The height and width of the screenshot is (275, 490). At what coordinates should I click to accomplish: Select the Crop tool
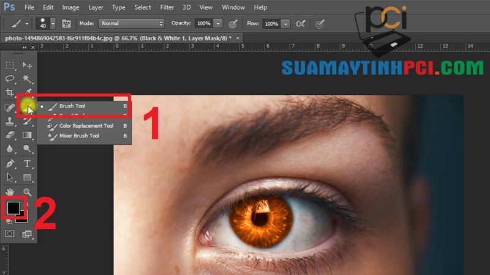pyautogui.click(x=10, y=92)
